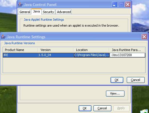Screen dimensions: 149x113
Task: Click the Java Control Panel coffee cup icon
Action: pyautogui.click(x=20, y=5)
